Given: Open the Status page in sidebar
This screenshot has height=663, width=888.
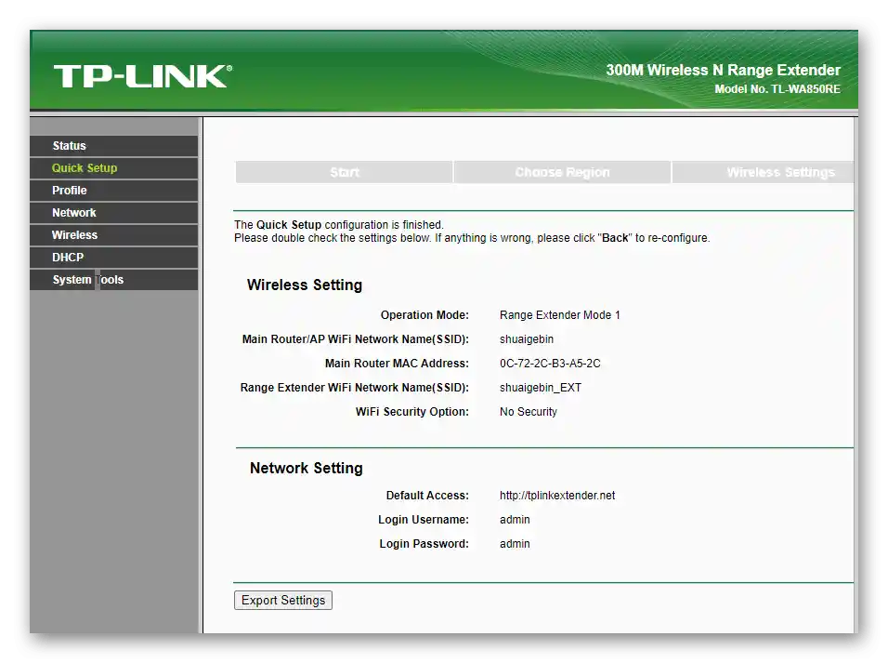Looking at the screenshot, I should click(69, 146).
